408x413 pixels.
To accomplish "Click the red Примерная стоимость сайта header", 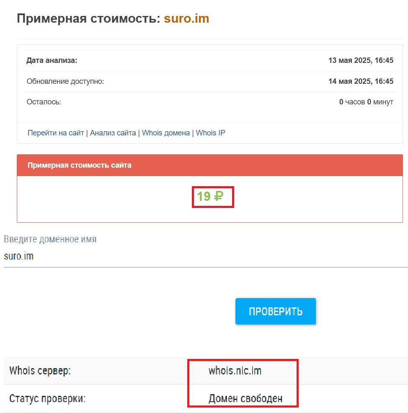I will 80,165.
